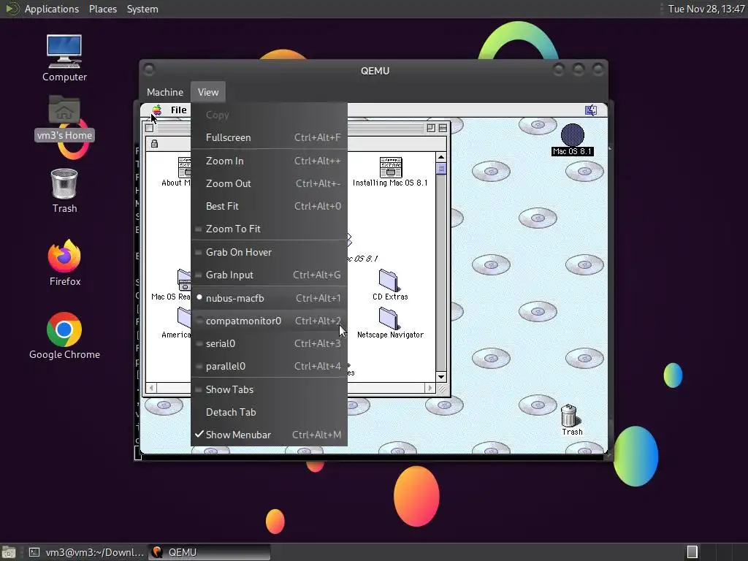Image resolution: width=748 pixels, height=561 pixels.
Task: Choose Detach Tab from View menu
Action: (x=269, y=412)
